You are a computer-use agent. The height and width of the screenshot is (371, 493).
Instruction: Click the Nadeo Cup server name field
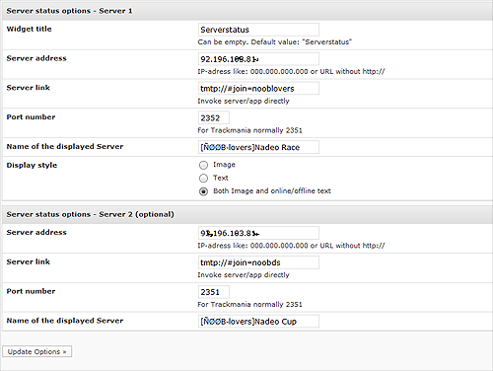[x=258, y=322]
